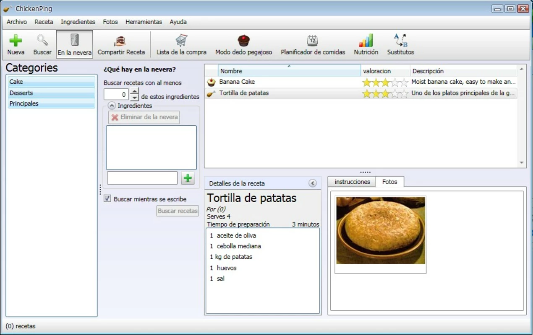
Task: Select the Tortilla de patatas recipe name
Action: 244,93
